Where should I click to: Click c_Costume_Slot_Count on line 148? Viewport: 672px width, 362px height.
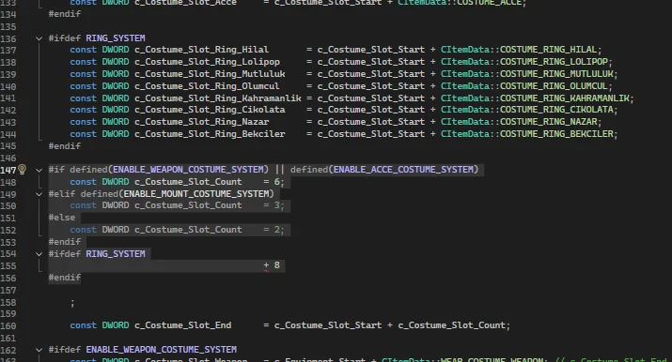point(188,182)
